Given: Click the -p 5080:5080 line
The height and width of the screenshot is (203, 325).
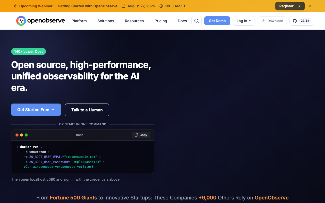Looking at the screenshot, I should (x=37, y=152).
